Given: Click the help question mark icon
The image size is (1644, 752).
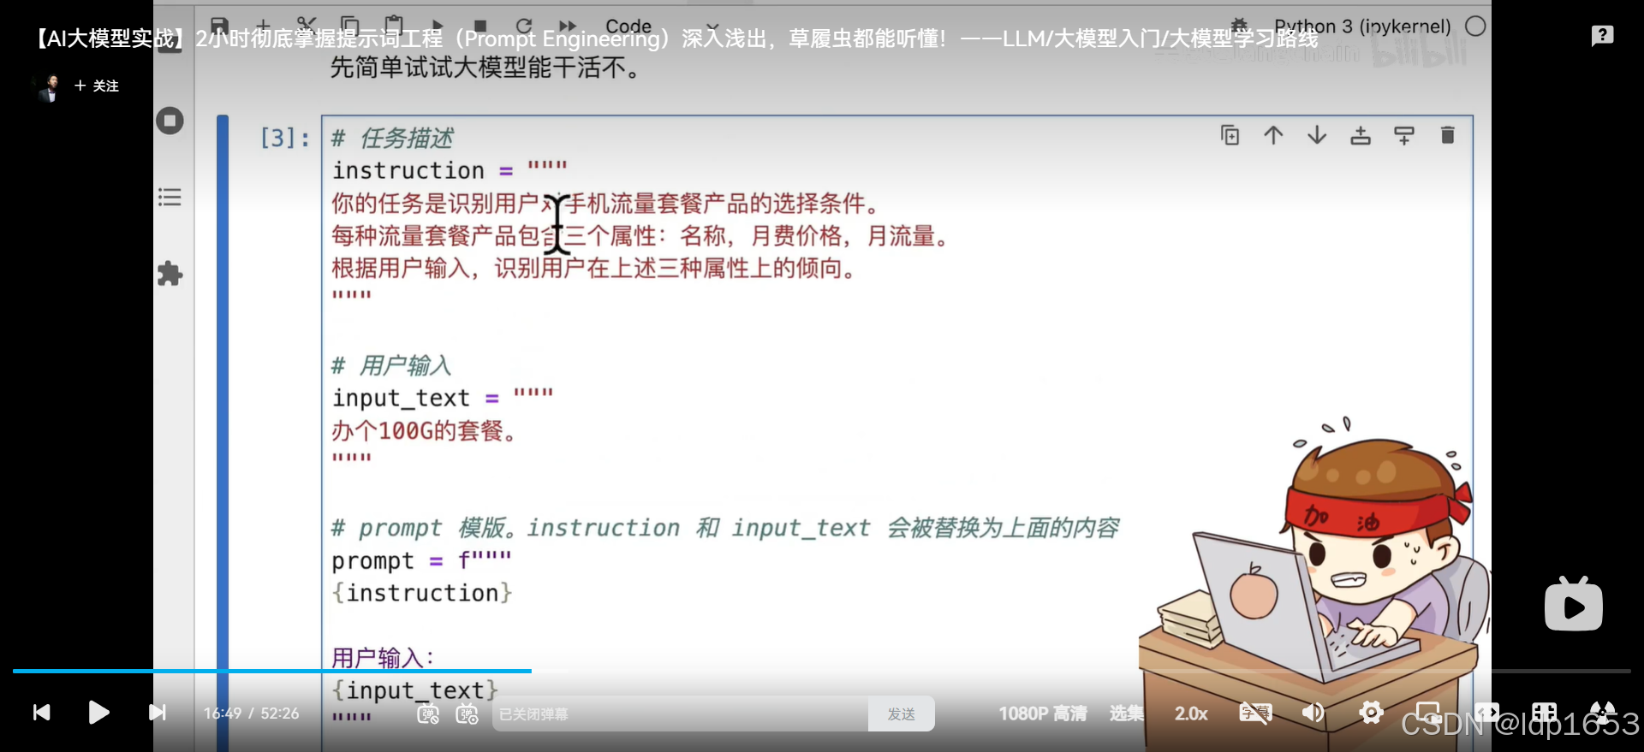Looking at the screenshot, I should pos(1602,35).
